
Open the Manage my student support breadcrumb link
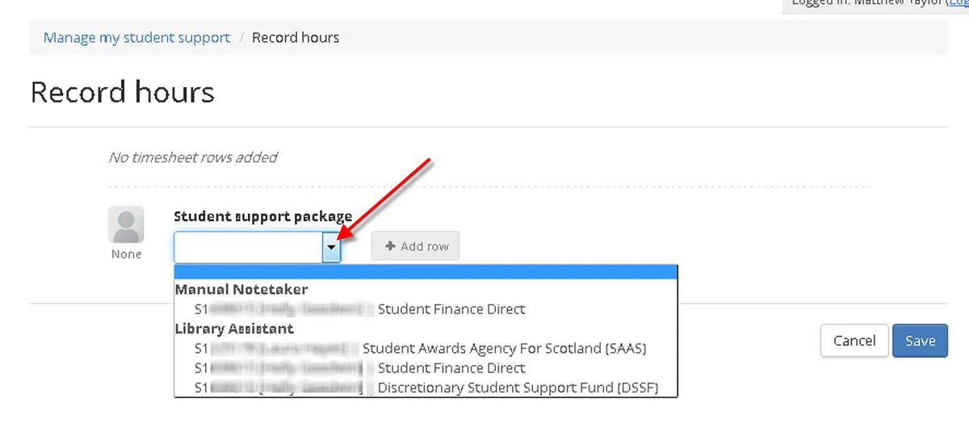136,37
